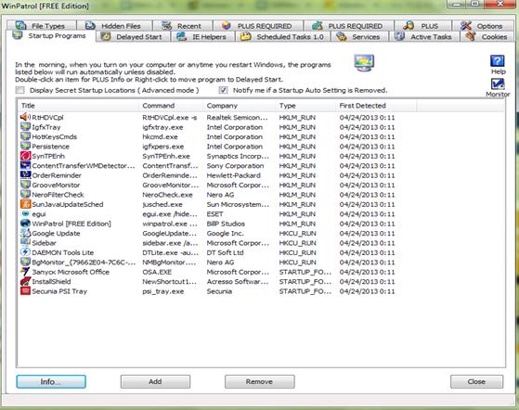Switch to the Delayed Start tab
The height and width of the screenshot is (410, 519).
tap(133, 37)
